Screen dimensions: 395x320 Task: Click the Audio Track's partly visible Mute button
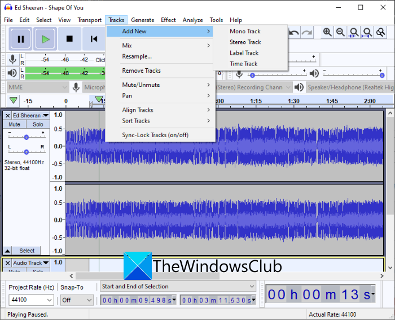(14, 270)
